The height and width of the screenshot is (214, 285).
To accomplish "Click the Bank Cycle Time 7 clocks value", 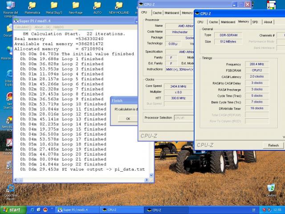I will coord(256,102).
